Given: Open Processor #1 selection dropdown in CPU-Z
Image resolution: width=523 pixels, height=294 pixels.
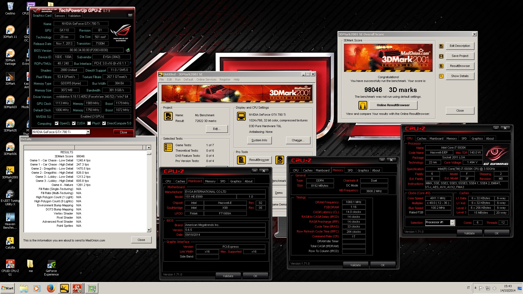Looking at the screenshot, I should [452, 222].
